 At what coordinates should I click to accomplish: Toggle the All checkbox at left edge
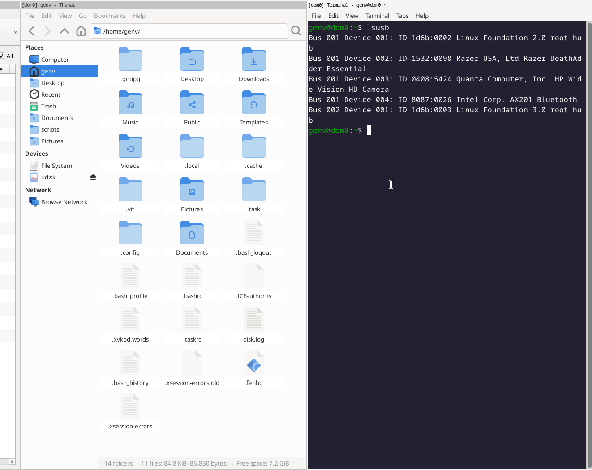pos(2,56)
